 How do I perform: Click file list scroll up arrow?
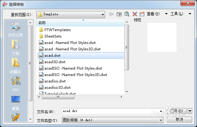pos(127,22)
